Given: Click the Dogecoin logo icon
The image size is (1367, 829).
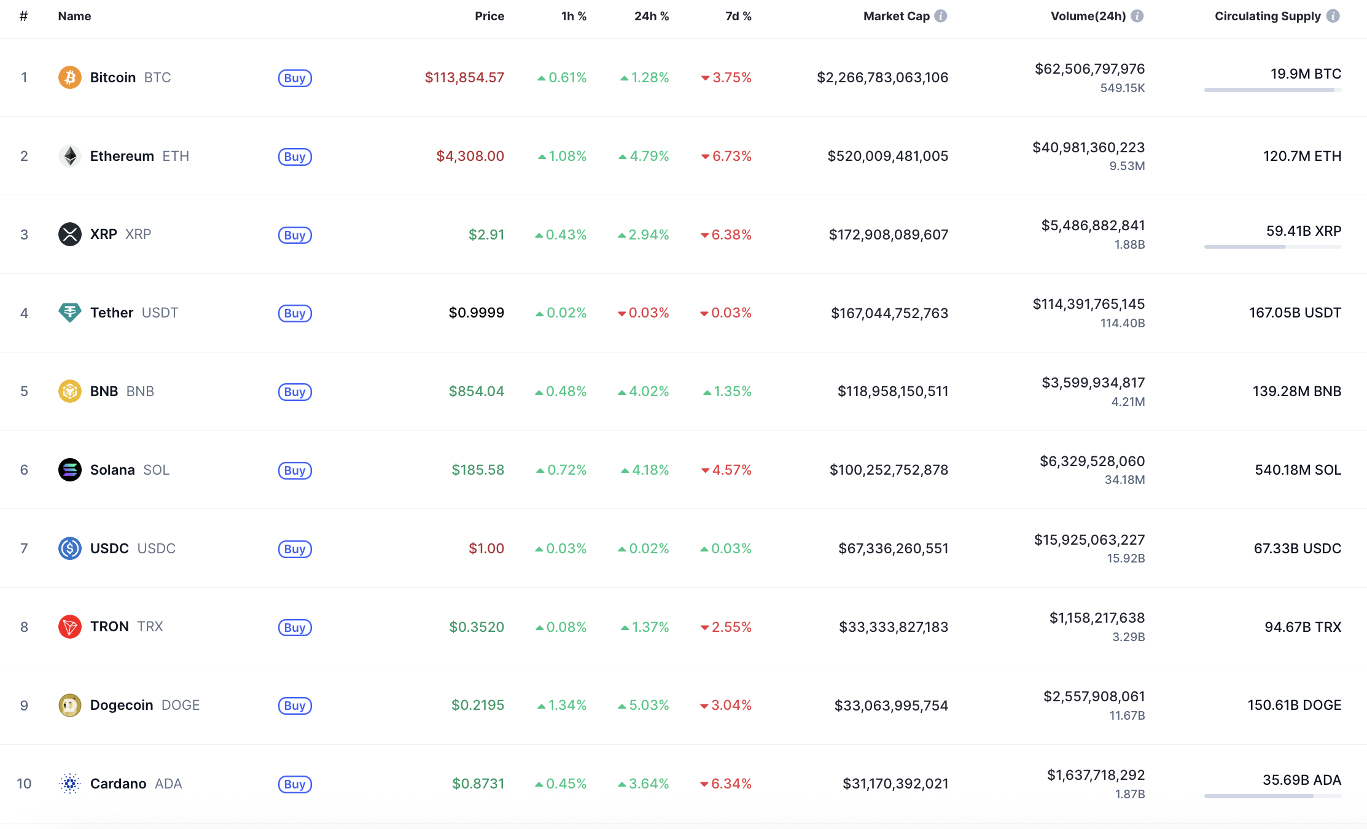Looking at the screenshot, I should coord(70,705).
